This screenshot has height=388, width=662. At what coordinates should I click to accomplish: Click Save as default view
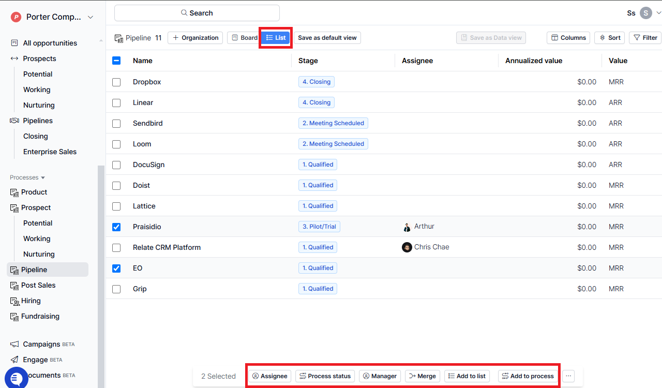click(327, 37)
